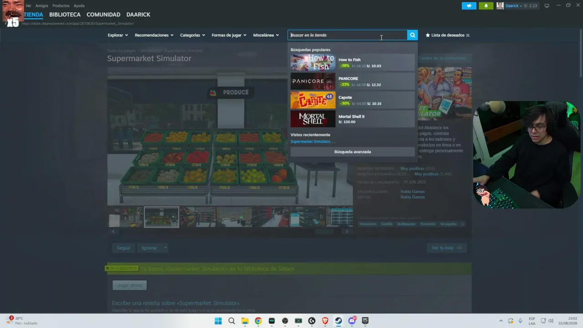Open Discord from the taskbar
Screen dimensions: 583x328
tap(352, 321)
